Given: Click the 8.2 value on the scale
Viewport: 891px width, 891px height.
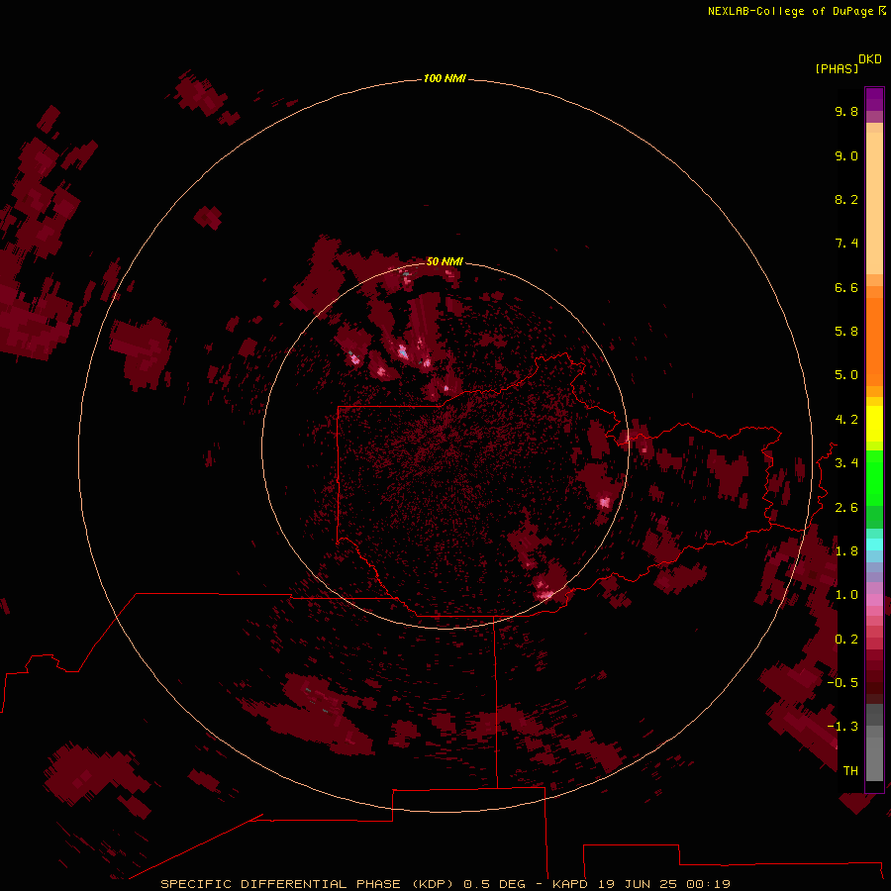Looking at the screenshot, I should coord(846,199).
